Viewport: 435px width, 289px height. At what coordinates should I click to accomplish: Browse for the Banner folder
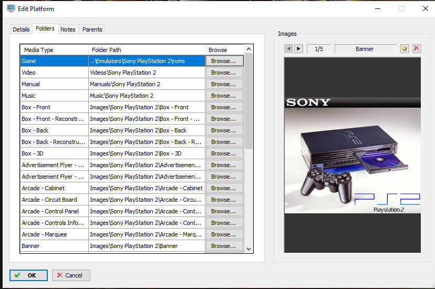coord(224,246)
